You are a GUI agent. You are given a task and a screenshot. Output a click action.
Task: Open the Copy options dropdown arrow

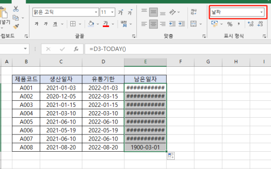point(23,18)
